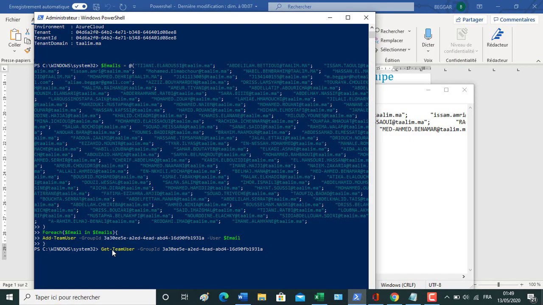
Task: Click the Get-TeamUser command line in PowerShell
Action: coord(182,249)
